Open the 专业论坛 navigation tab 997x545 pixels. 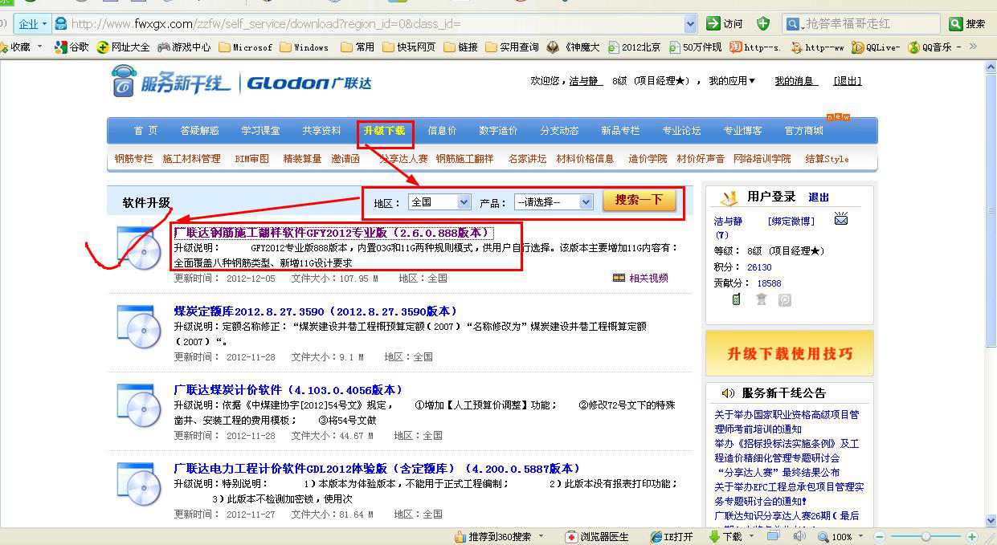681,131
